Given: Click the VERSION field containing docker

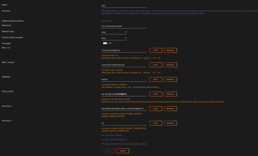Looking at the screenshot, I should tap(124, 79).
